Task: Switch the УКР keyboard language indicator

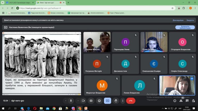Action: tap(180, 108)
